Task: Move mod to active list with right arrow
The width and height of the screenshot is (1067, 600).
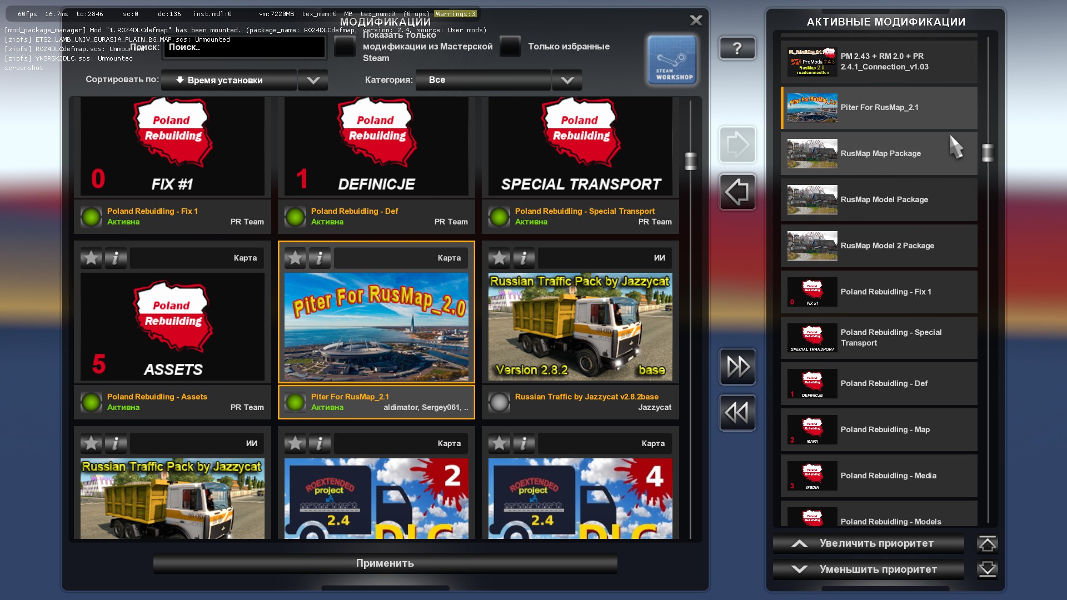Action: tap(737, 145)
